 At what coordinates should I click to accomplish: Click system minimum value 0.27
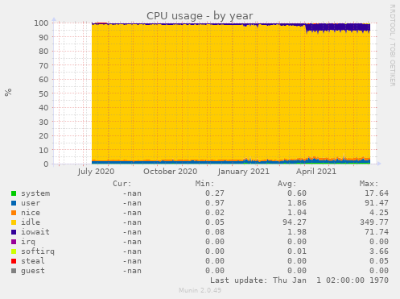tap(215, 193)
